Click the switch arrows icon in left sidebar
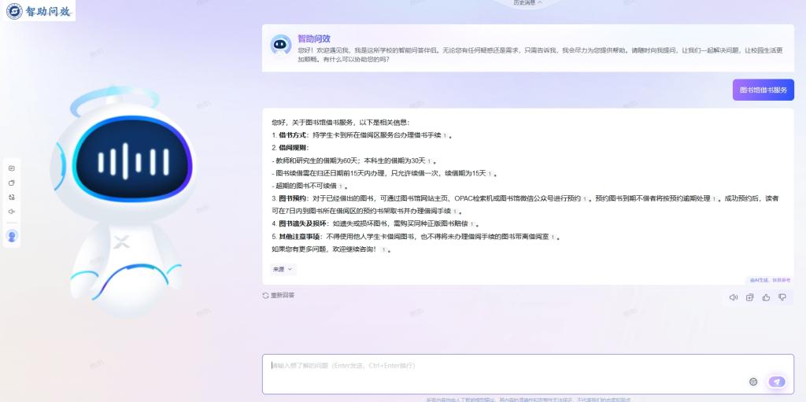This screenshot has height=402, width=806. (12, 197)
